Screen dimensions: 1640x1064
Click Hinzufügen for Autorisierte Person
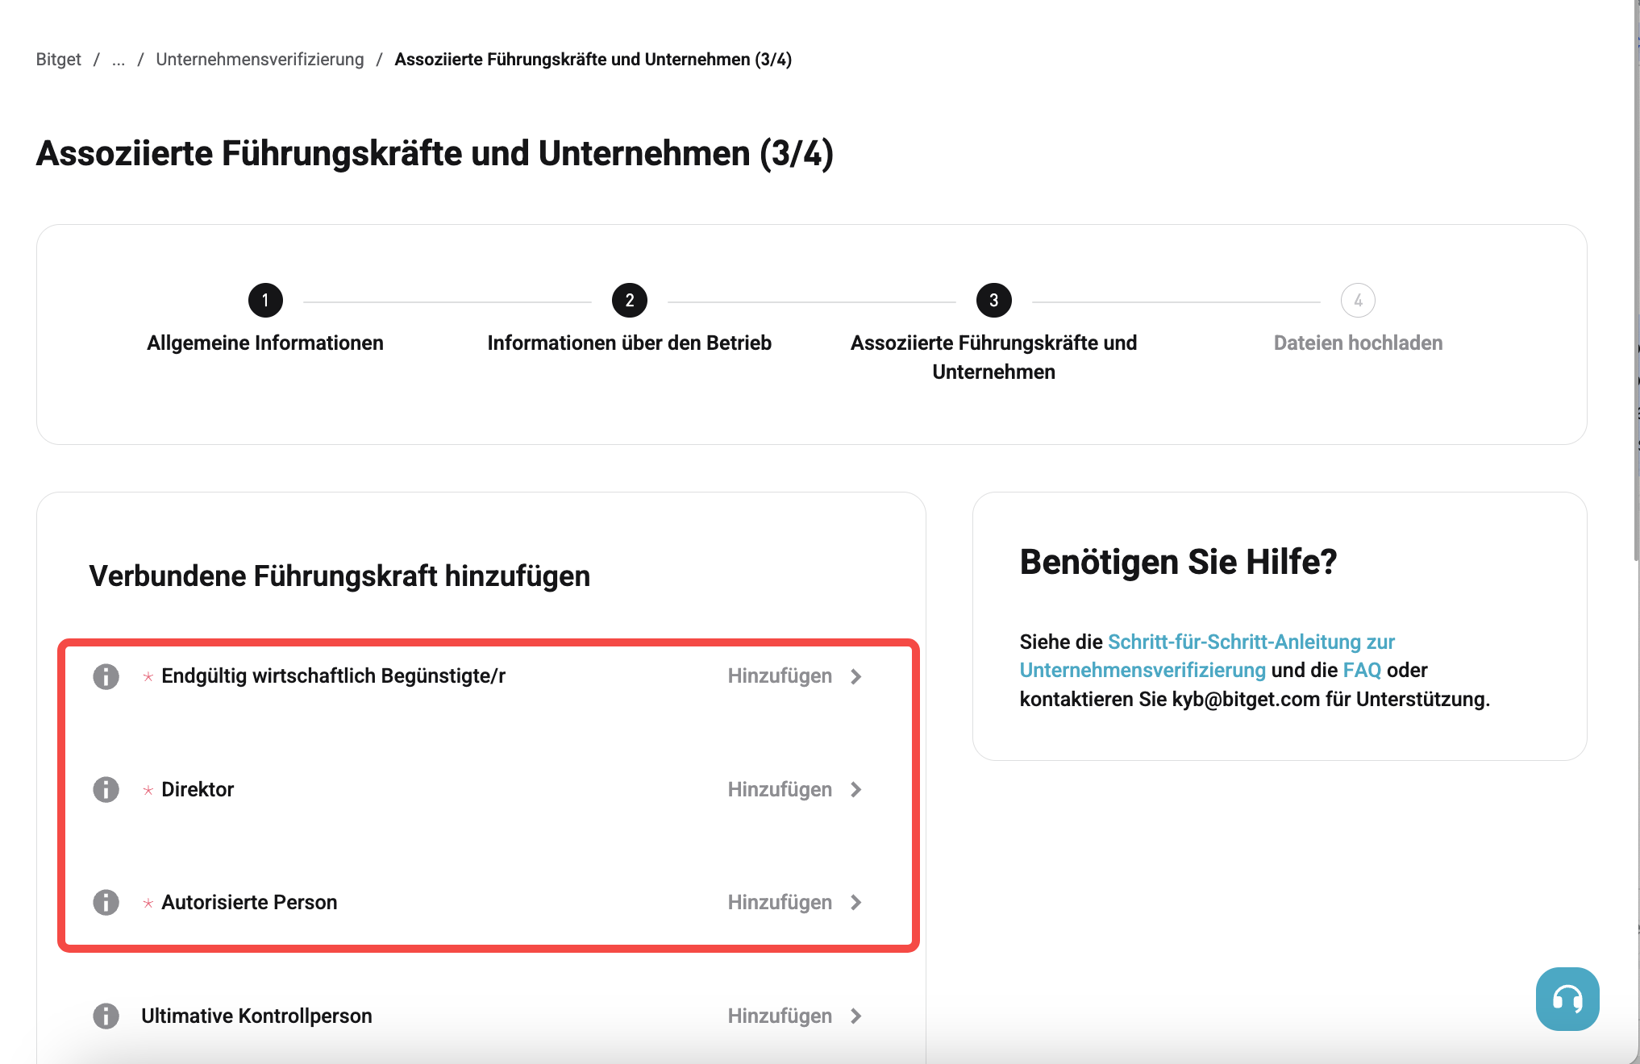coord(780,902)
